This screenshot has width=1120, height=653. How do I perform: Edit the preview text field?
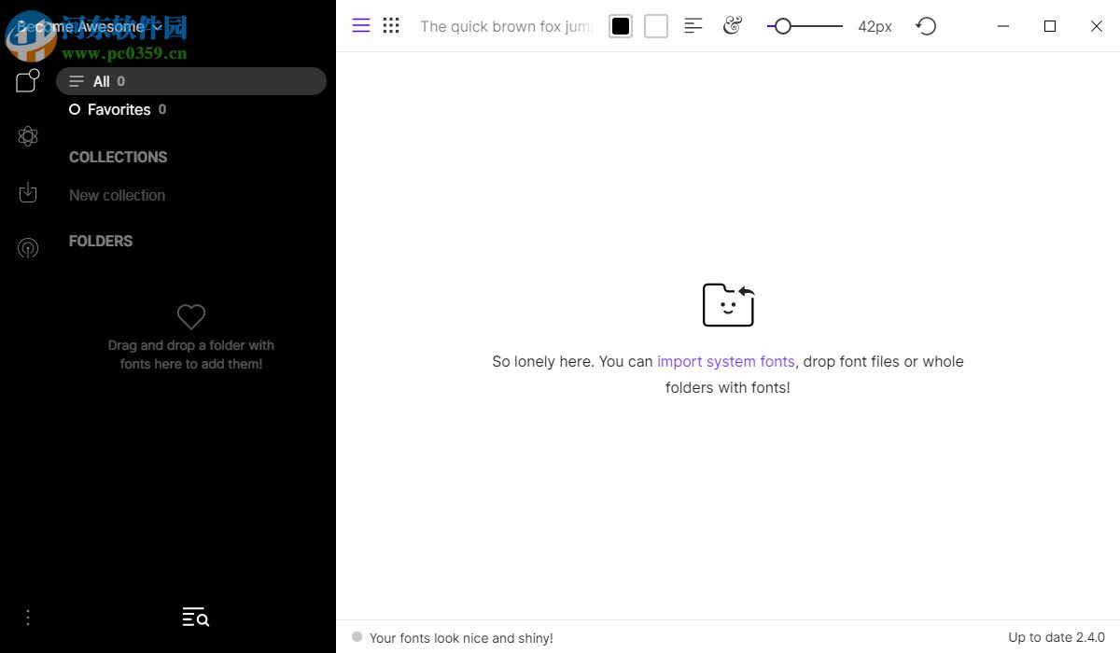tap(506, 26)
